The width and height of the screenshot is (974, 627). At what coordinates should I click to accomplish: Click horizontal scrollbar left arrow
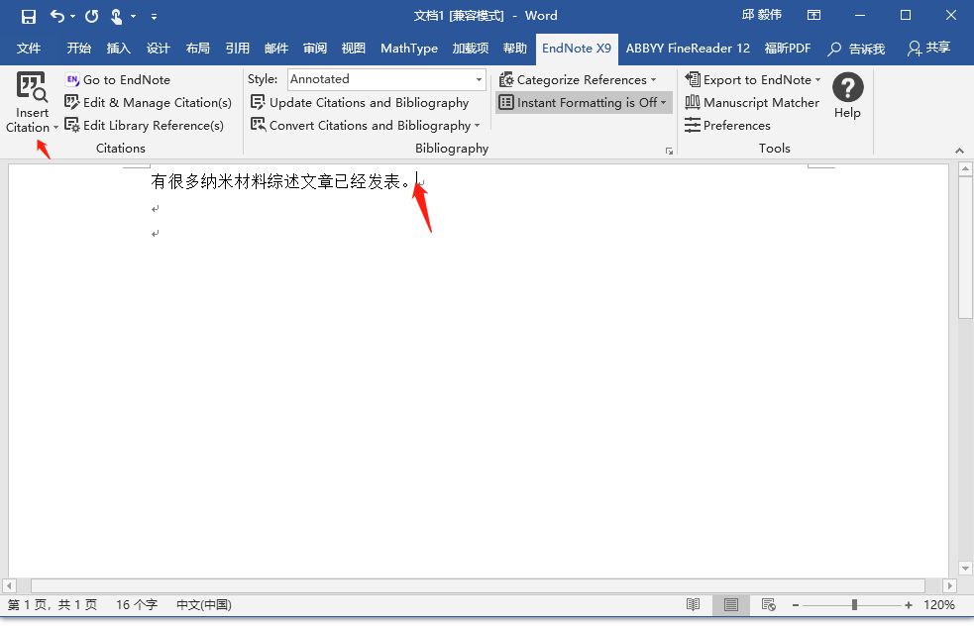[x=9, y=585]
